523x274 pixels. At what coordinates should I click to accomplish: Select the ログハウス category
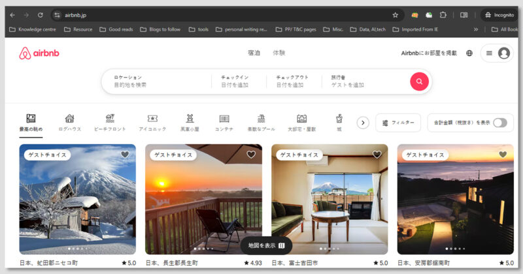(x=69, y=123)
